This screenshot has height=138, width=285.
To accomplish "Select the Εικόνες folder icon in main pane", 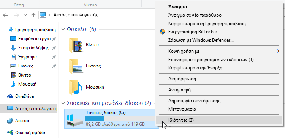I will pyautogui.click(x=76, y=66).
